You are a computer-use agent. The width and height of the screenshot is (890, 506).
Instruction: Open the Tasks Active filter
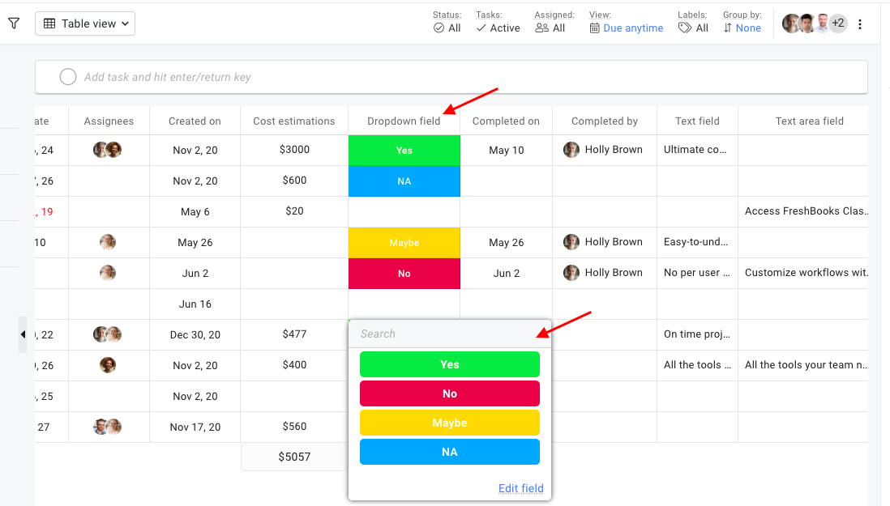(x=498, y=28)
